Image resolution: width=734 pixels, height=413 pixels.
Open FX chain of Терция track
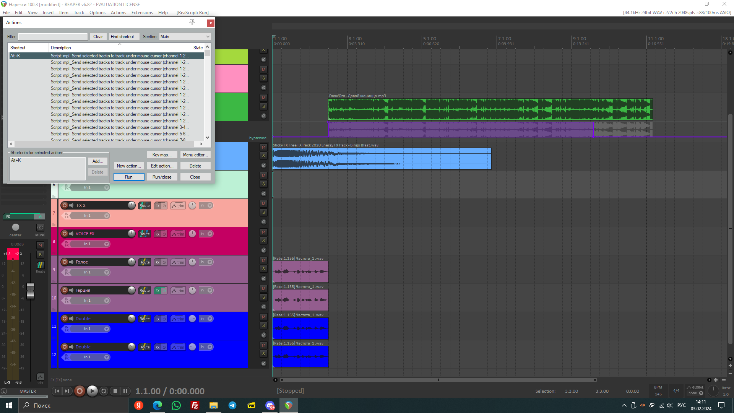[x=158, y=291]
